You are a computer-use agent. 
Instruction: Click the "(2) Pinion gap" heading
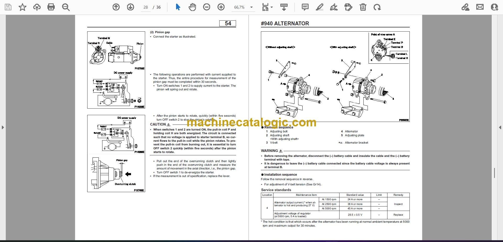[160, 32]
